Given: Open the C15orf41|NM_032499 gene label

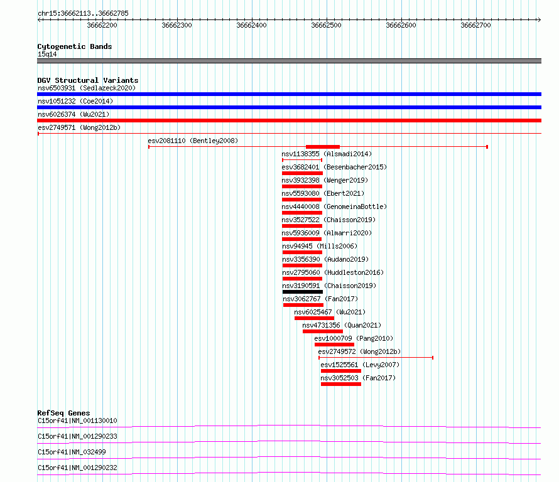Looking at the screenshot, I should pos(72,452).
